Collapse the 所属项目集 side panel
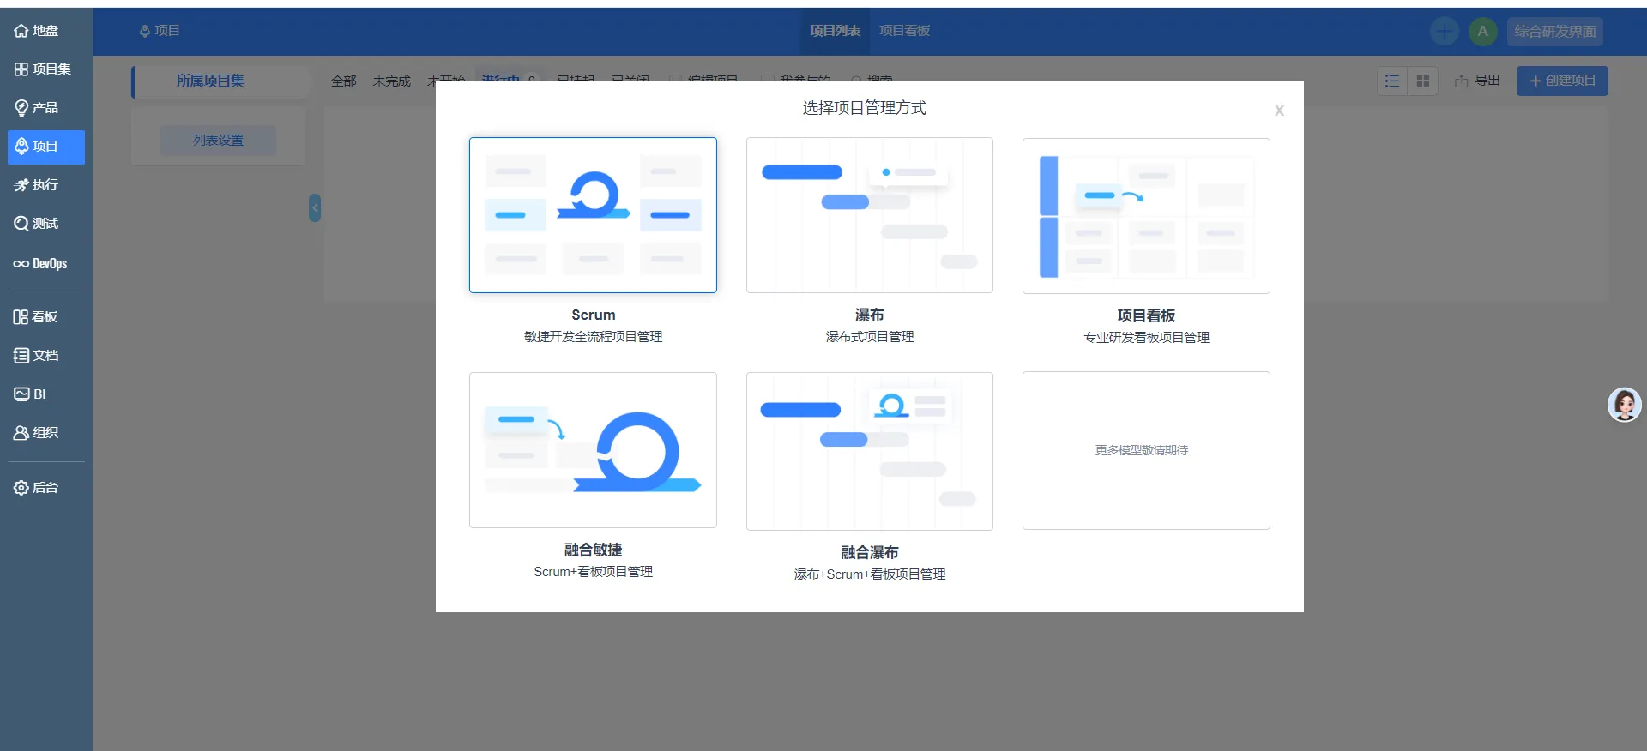 click(x=315, y=207)
